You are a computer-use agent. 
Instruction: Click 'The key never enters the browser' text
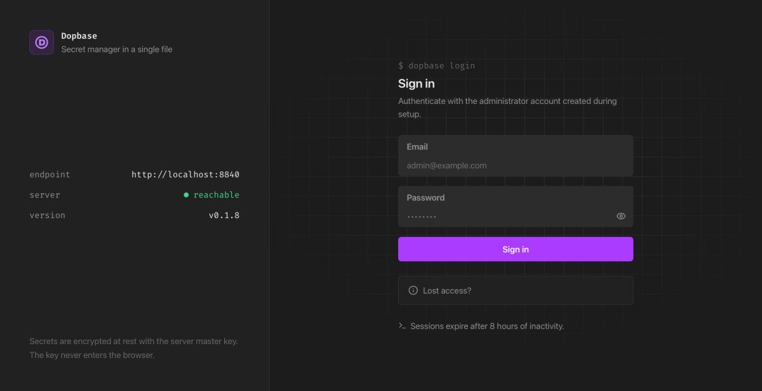click(92, 355)
